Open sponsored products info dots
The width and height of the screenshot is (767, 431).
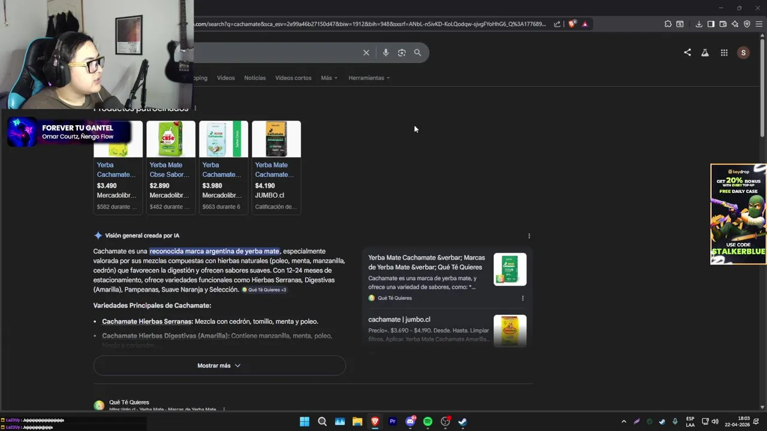[x=195, y=108]
